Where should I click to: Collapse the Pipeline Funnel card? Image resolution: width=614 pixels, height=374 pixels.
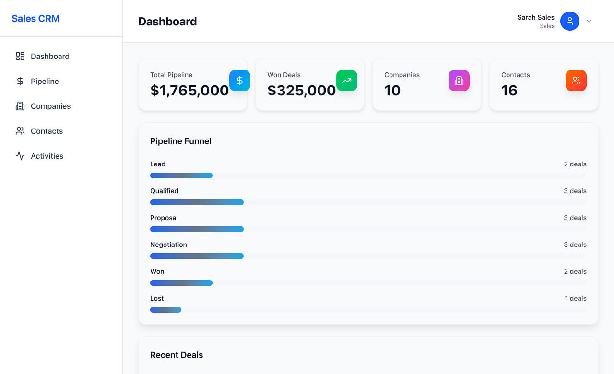[180, 141]
